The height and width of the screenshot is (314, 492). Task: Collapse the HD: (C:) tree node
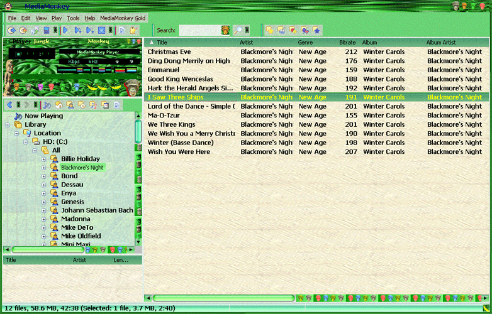coord(25,142)
